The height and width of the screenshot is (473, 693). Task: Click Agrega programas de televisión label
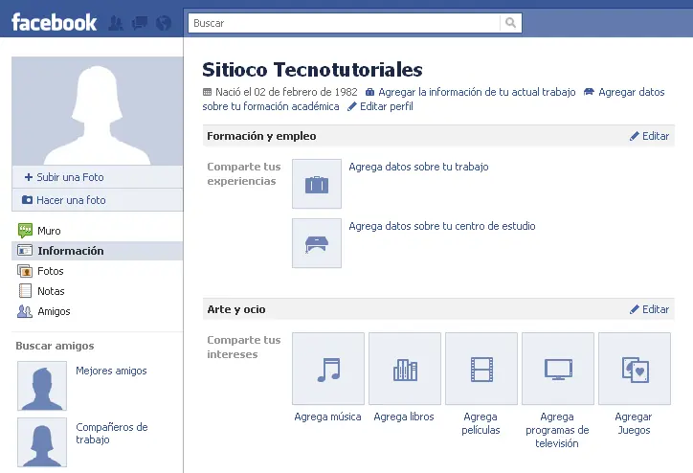[557, 430]
